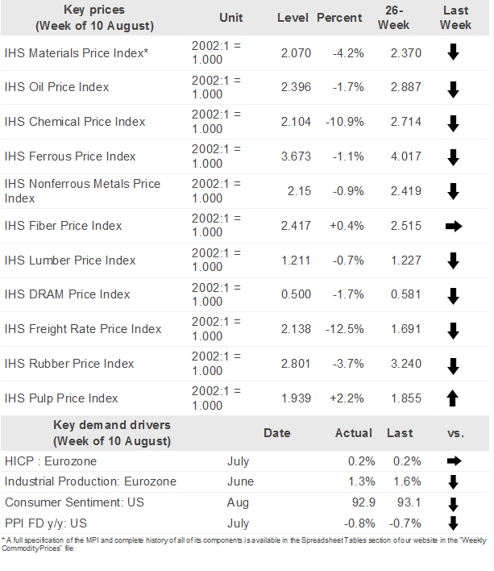Screen dimensions: 494x571
Task: Click the 'Last Week' column header
Action: [456, 18]
